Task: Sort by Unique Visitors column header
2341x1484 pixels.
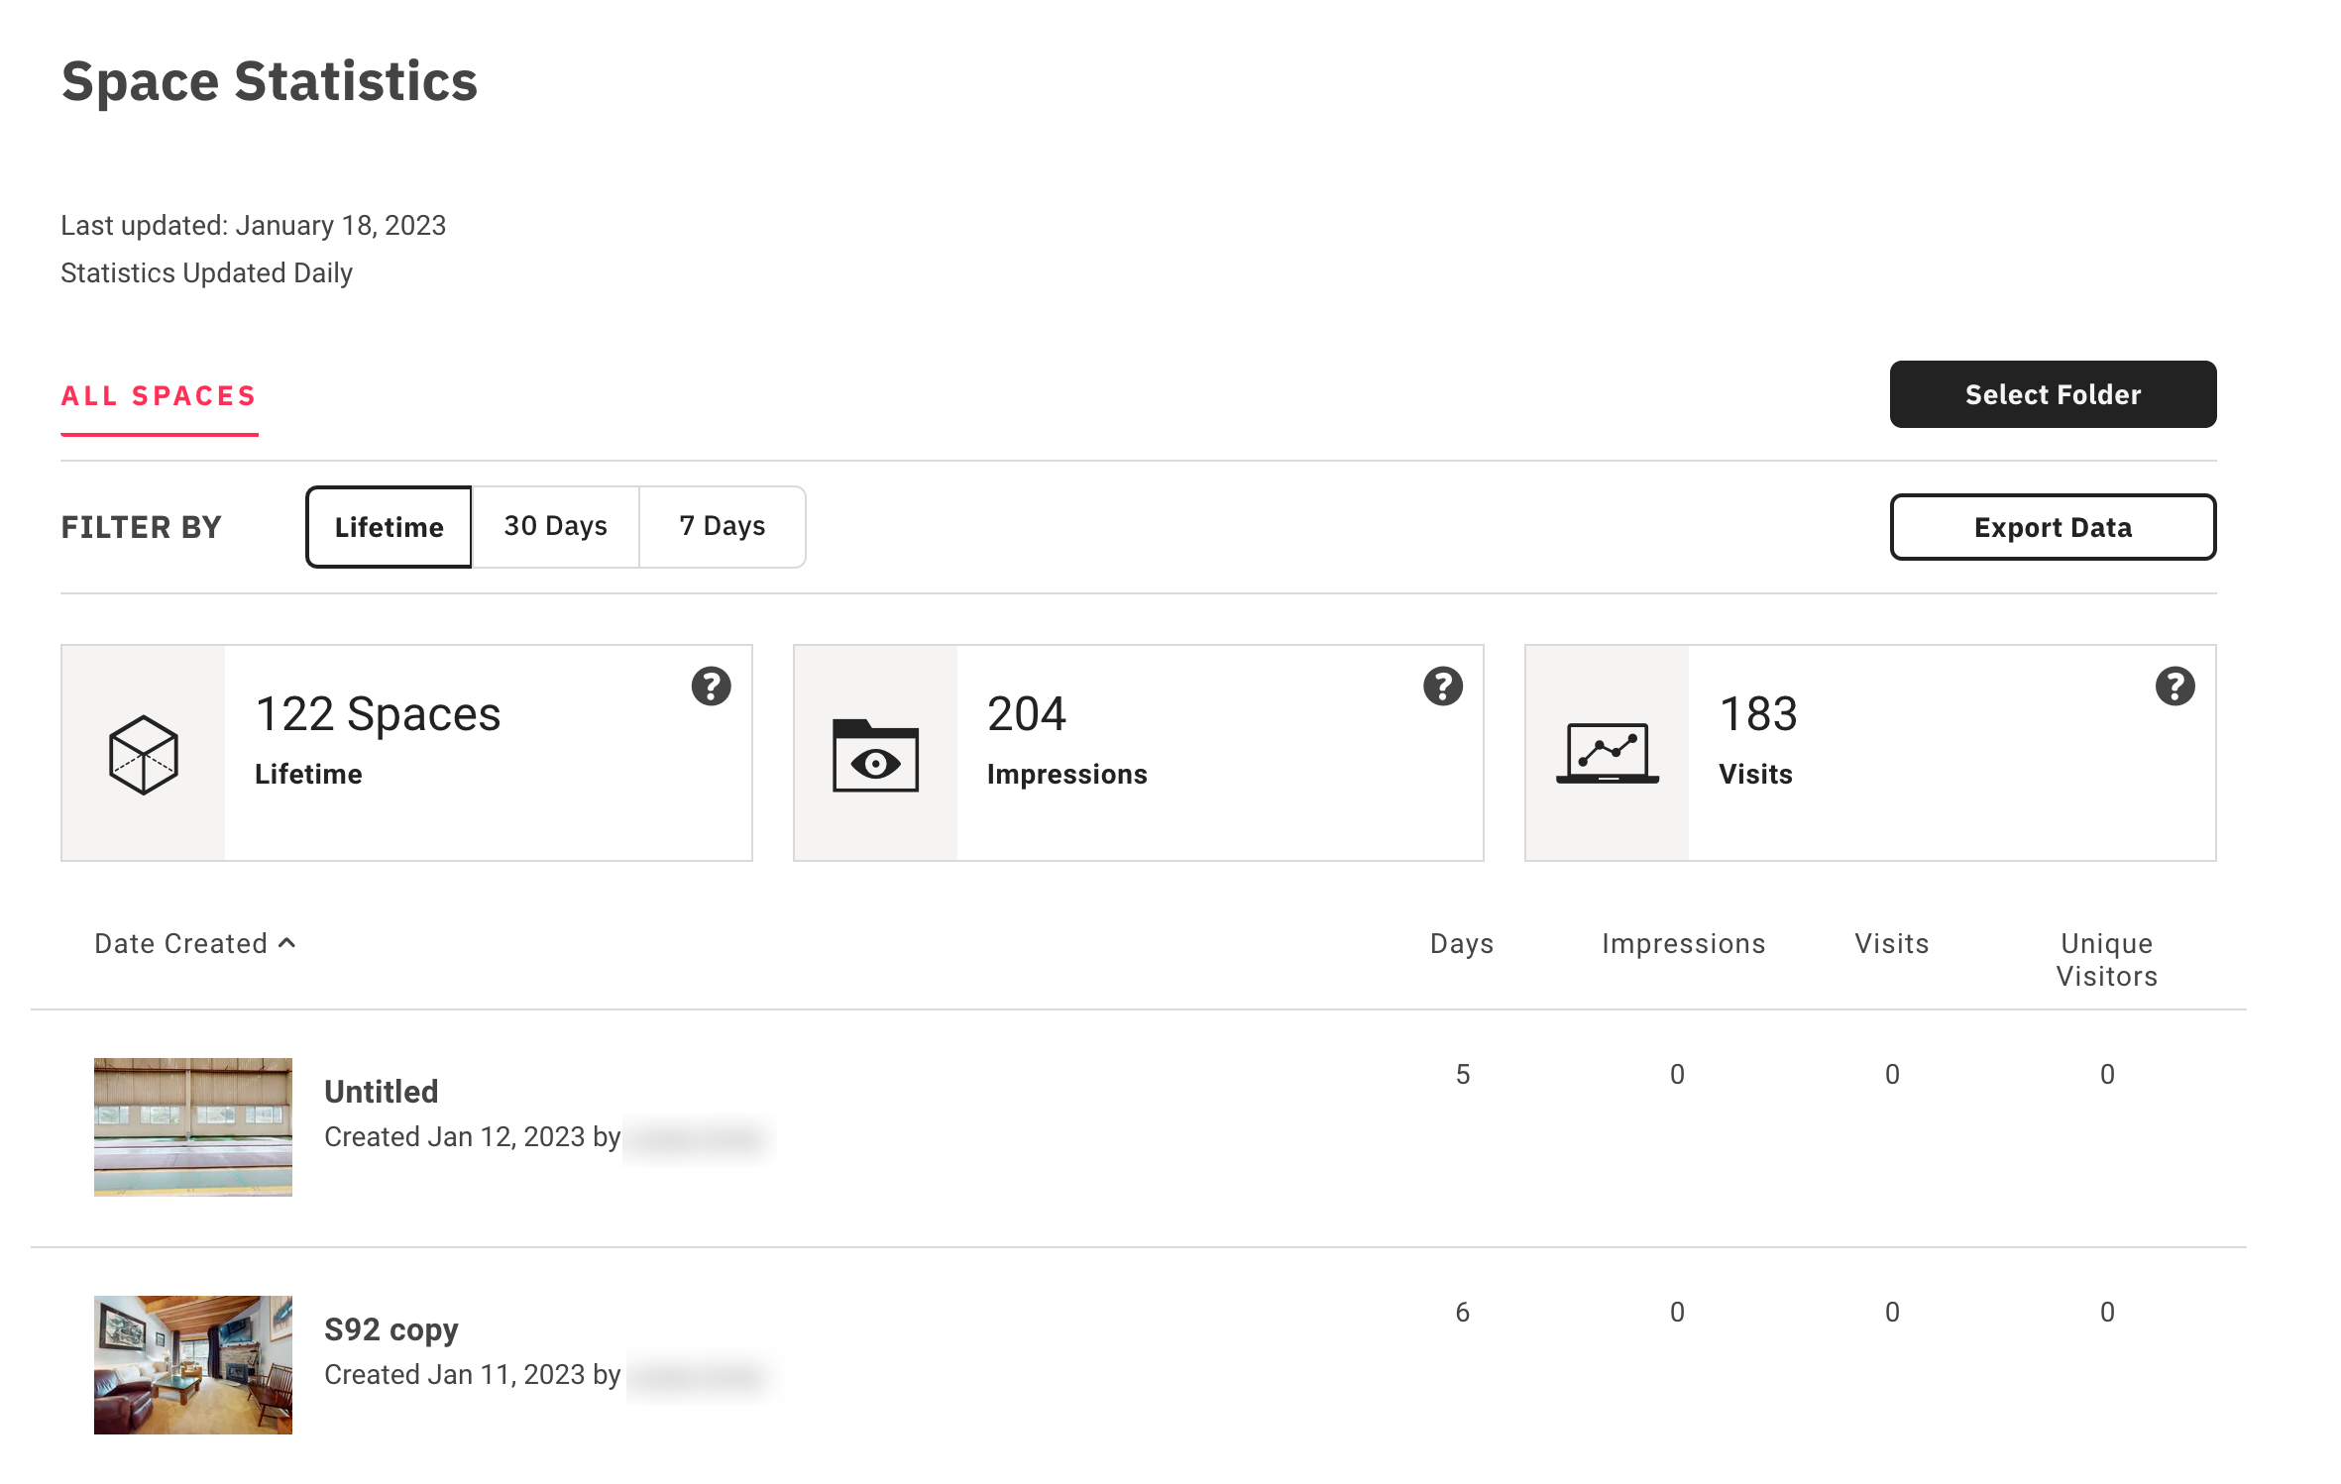Action: [2106, 960]
